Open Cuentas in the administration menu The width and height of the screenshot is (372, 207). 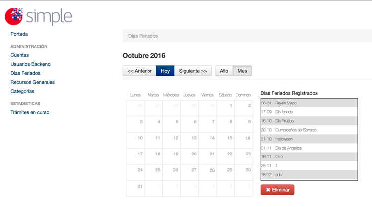point(20,55)
